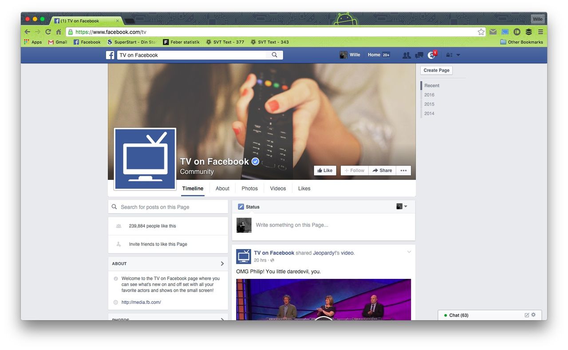The image size is (568, 350).
Task: Open the Photos tab
Action: 249,188
